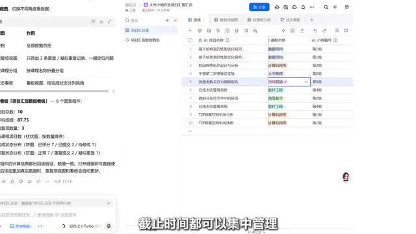Expand the chat table with expand icon
The height and width of the screenshot is (234, 416).
pos(110,21)
